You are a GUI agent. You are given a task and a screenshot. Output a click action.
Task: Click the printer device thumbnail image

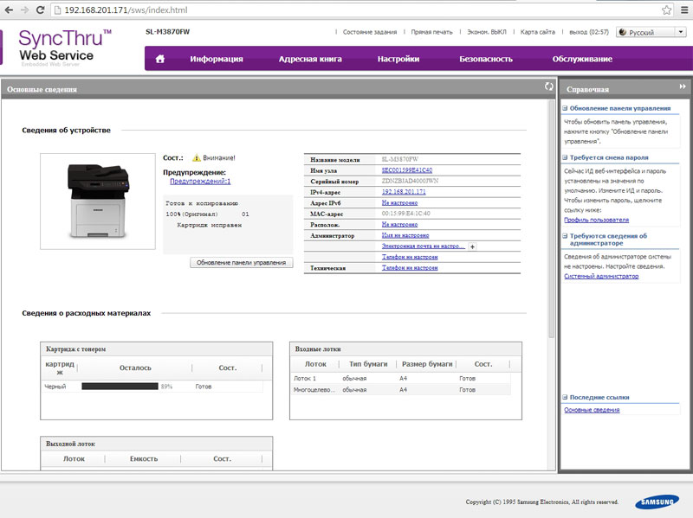click(98, 201)
